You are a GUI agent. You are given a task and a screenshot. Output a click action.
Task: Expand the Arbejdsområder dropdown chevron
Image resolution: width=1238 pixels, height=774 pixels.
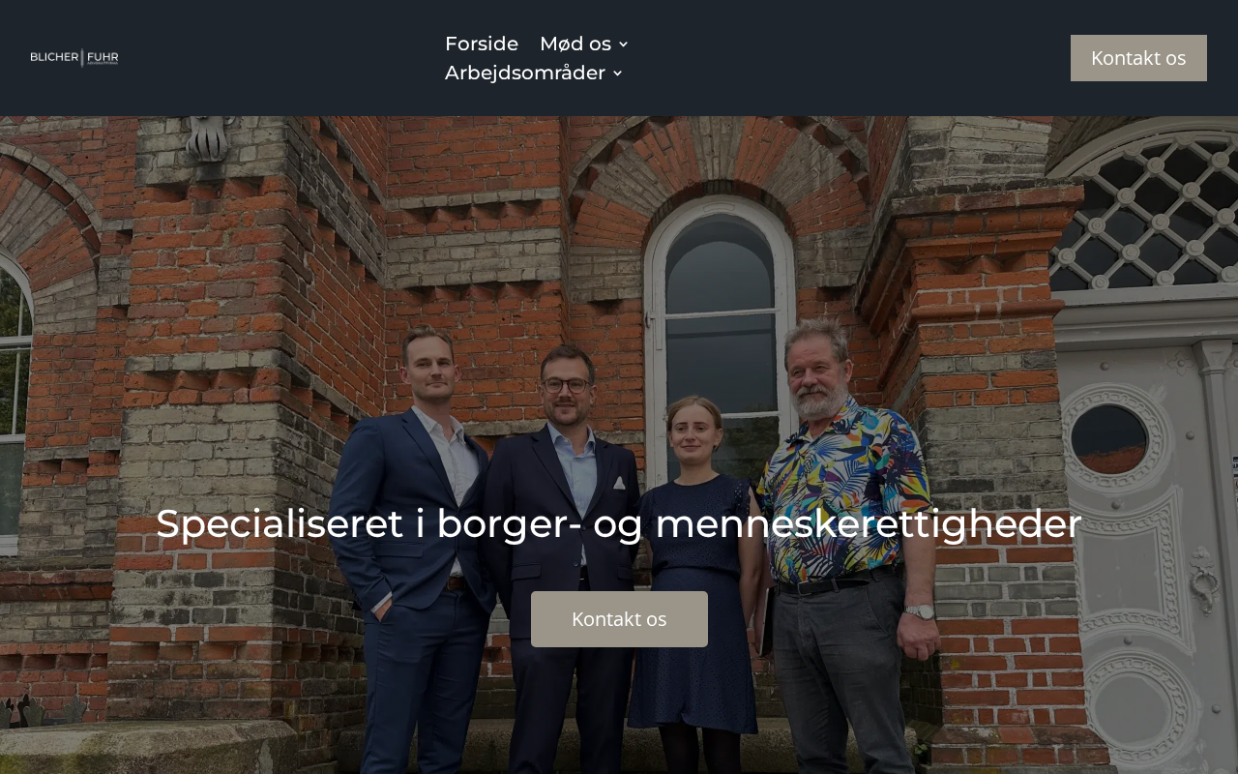617,74
